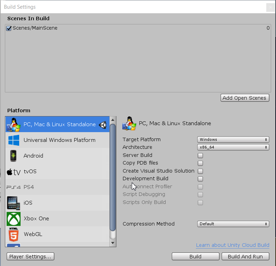The height and width of the screenshot is (266, 276).
Task: Click the Compression Method label
Action: [x=148, y=224]
